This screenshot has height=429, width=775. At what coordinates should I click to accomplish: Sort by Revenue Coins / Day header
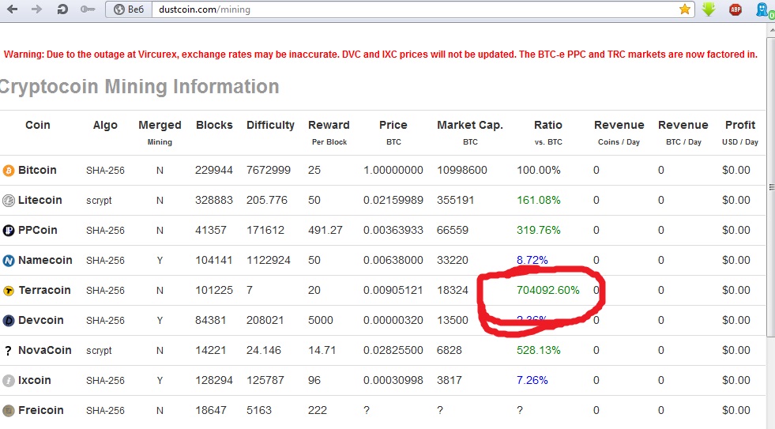[x=619, y=133]
